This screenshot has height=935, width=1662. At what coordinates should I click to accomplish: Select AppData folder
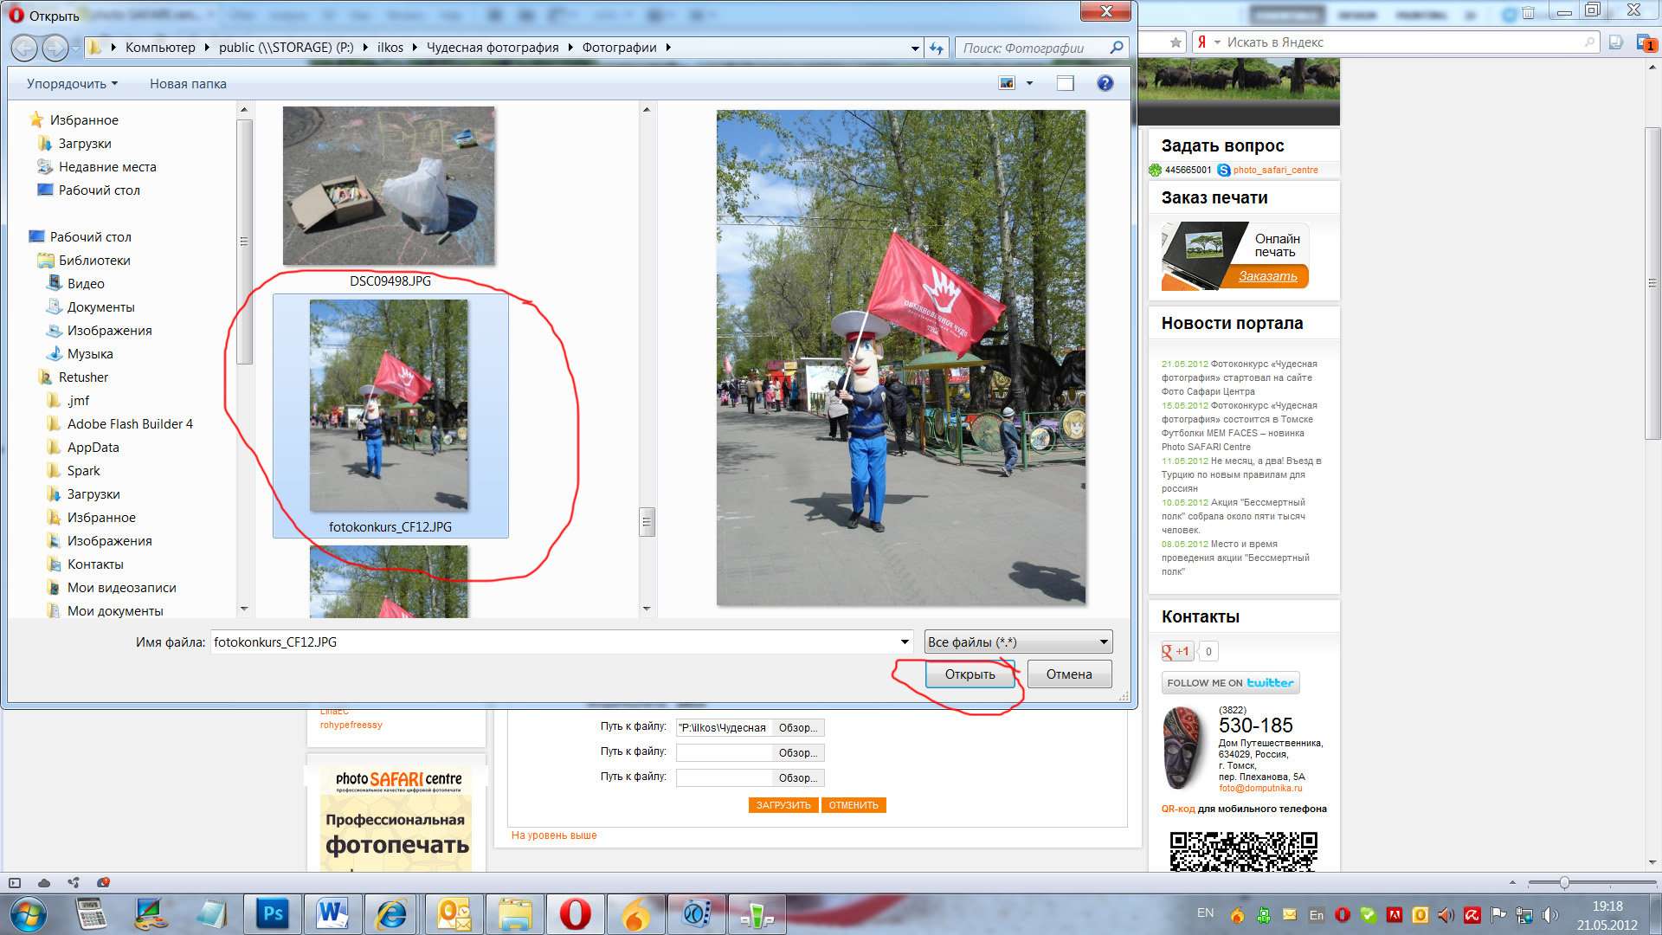click(x=93, y=448)
